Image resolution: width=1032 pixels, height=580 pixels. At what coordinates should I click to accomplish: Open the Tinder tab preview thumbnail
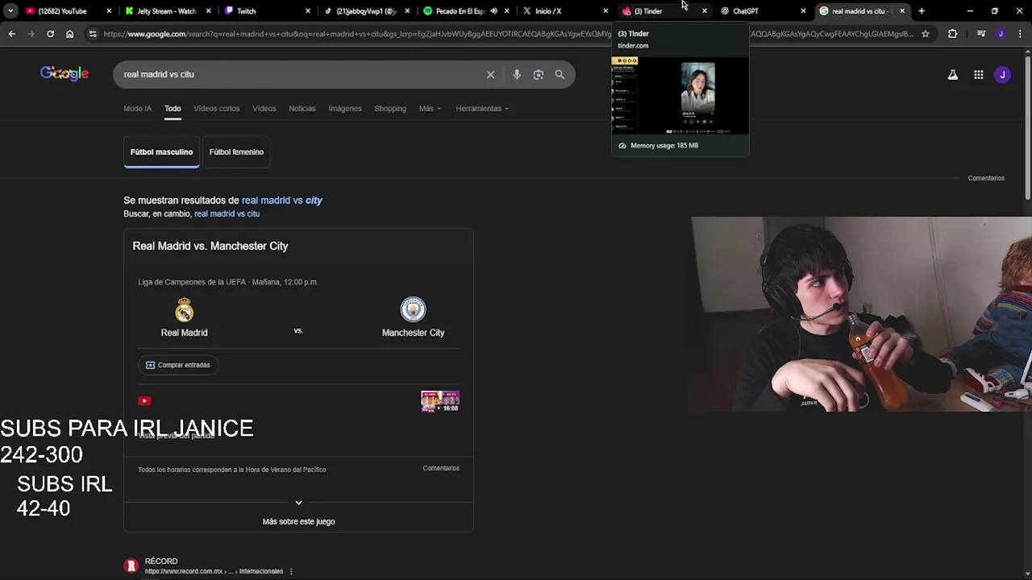tap(680, 95)
